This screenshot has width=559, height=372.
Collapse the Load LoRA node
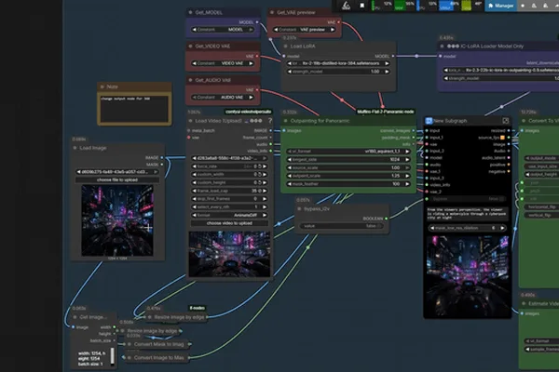click(285, 46)
